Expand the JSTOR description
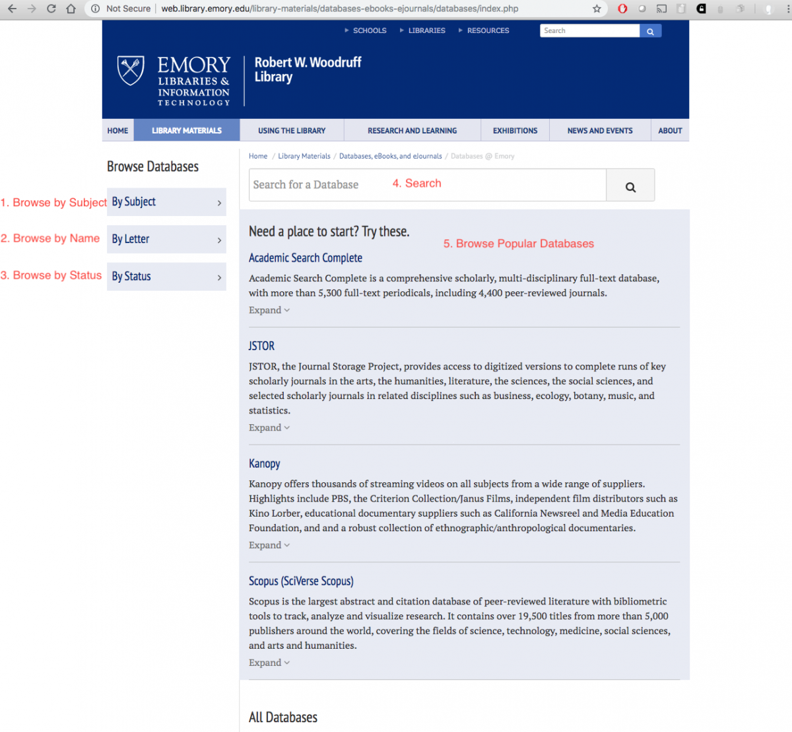Viewport: 792px width, 732px height. [269, 428]
